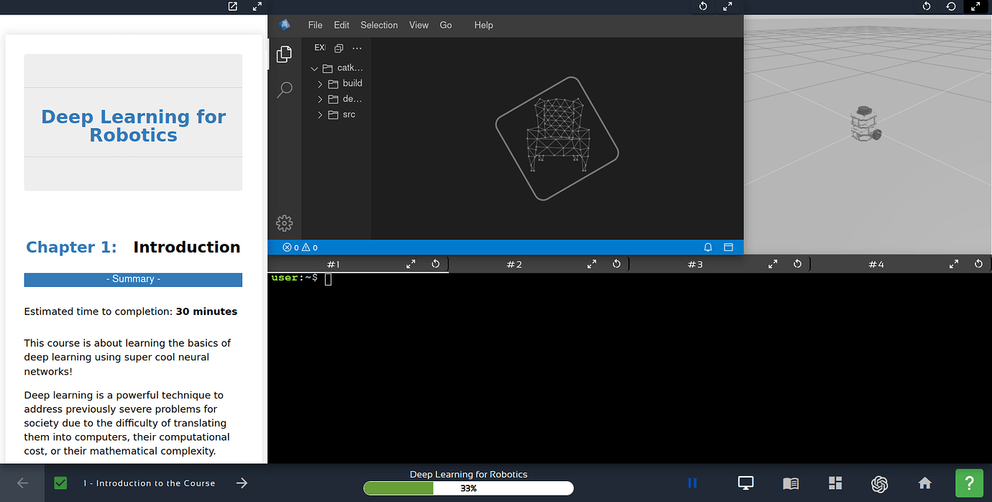Viewport: 992px width, 502px height.
Task: Click the monitor display icon in bottom bar
Action: click(746, 483)
